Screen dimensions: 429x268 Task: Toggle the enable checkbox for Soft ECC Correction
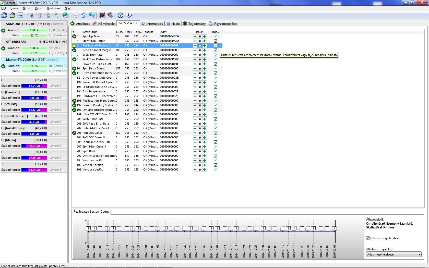point(216,138)
